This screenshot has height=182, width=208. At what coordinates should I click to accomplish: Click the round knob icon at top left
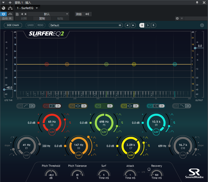4,8
